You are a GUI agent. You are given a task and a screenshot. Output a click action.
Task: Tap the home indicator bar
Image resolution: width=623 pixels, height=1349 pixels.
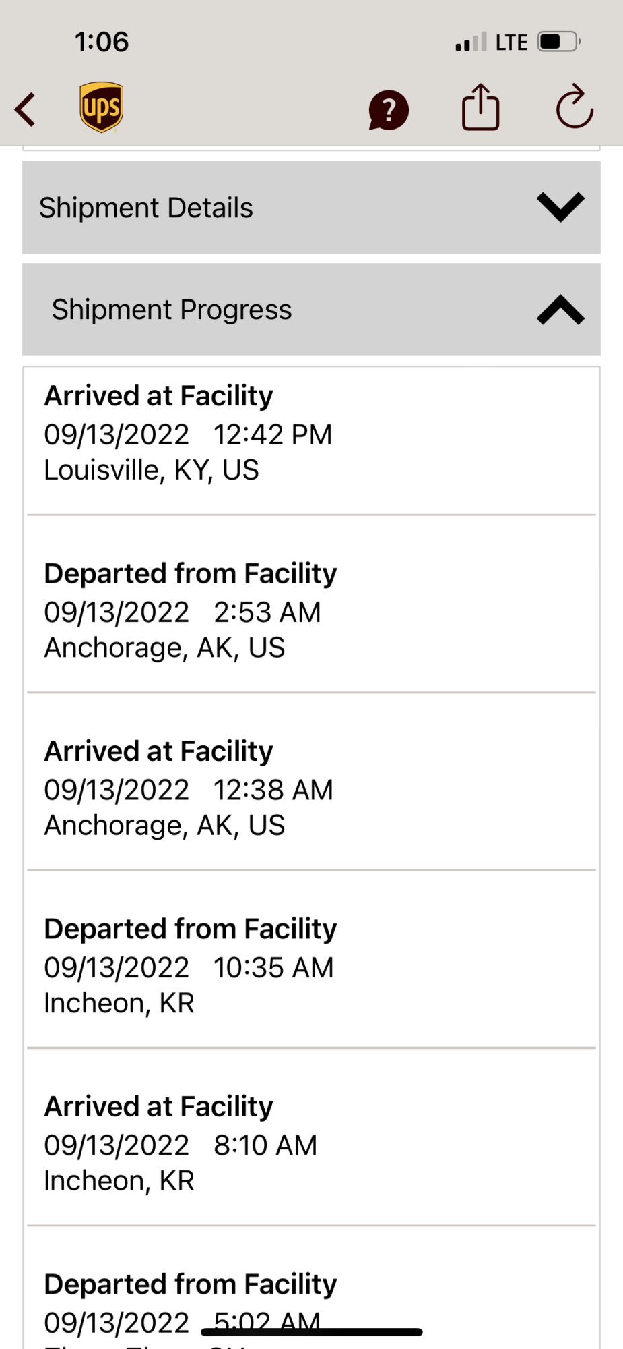(x=312, y=1332)
